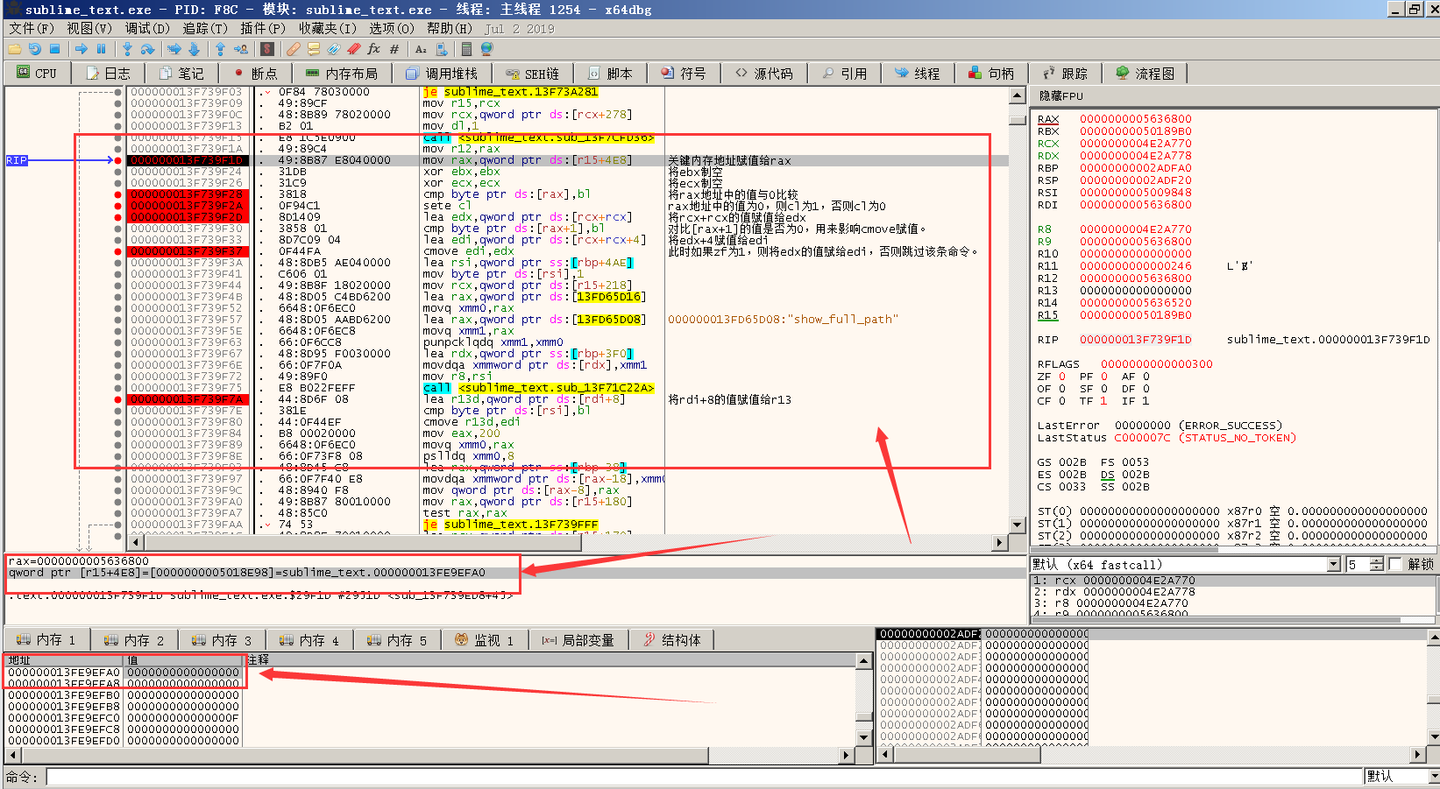Click disassembly horizontal scrollbar right arrow
Viewport: 1440px width, 789px height.
pos(1000,543)
